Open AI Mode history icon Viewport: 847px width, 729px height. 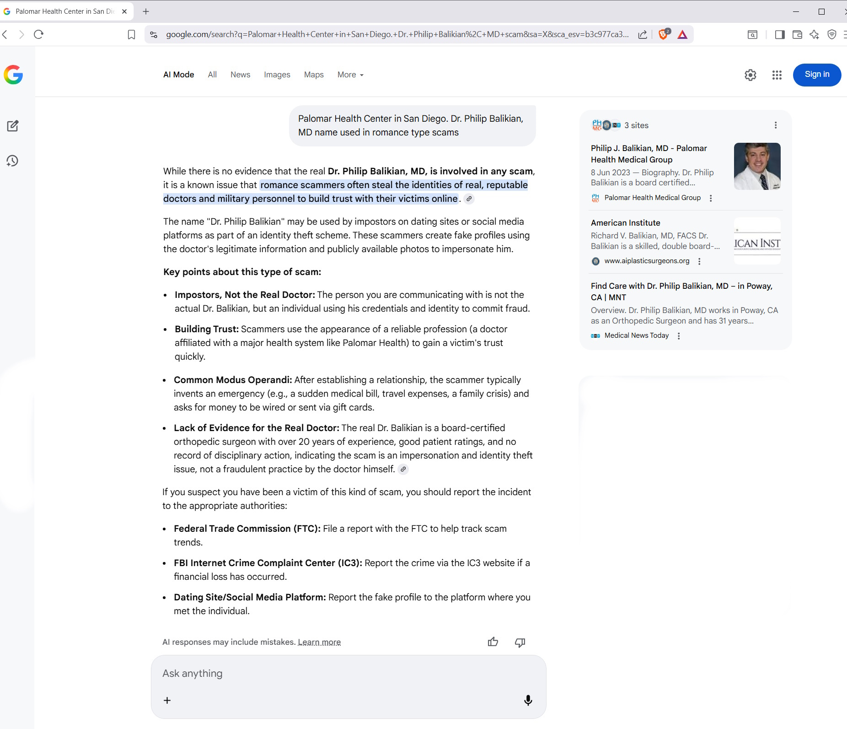pos(13,161)
